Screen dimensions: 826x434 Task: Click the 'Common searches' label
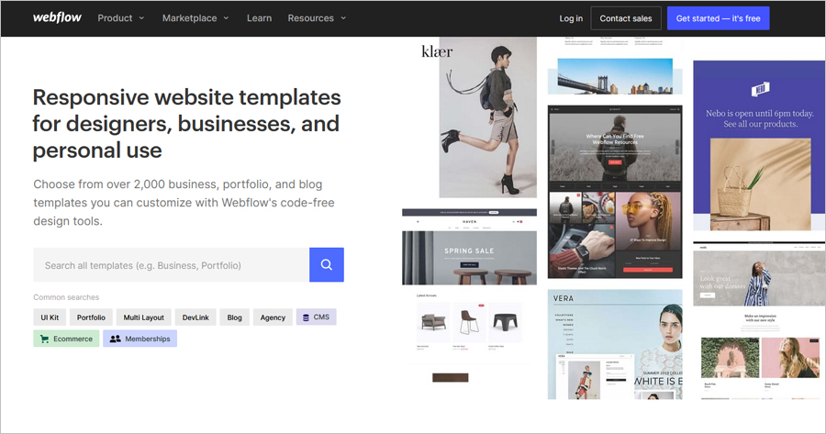[66, 297]
